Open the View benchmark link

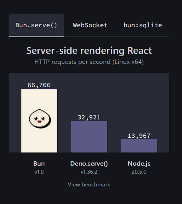(x=89, y=184)
